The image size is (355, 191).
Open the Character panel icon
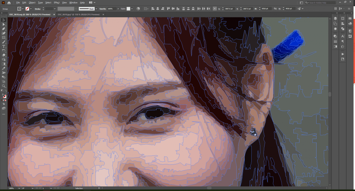click(x=343, y=36)
